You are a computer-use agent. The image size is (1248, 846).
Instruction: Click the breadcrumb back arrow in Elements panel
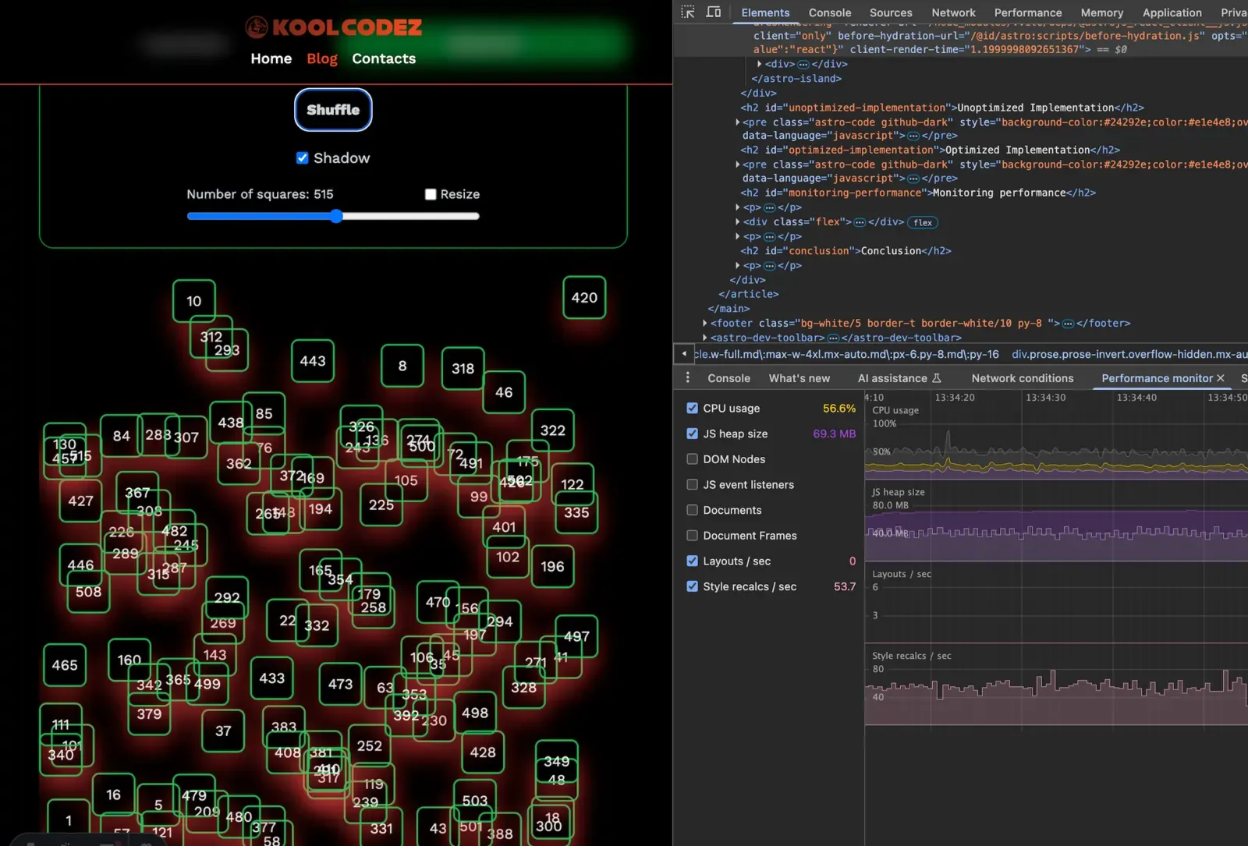(683, 353)
